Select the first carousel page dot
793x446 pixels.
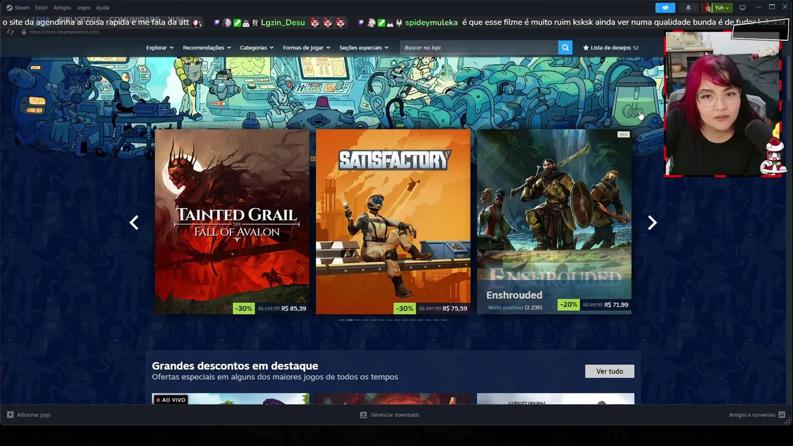click(x=342, y=320)
